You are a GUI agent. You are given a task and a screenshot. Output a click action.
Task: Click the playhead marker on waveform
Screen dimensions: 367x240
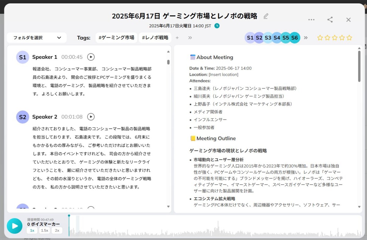69,216
